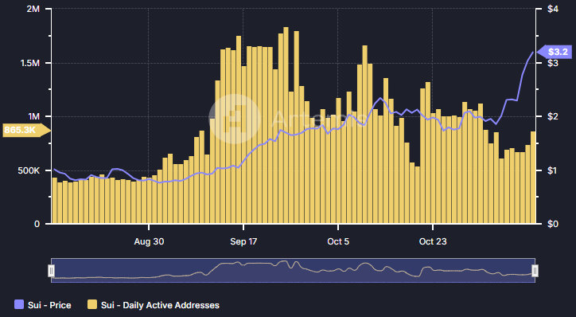
Task: Click the Oct 5 x-axis date label
Action: point(338,241)
